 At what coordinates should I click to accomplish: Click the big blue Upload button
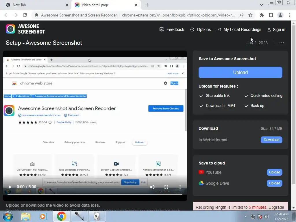tap(240, 72)
